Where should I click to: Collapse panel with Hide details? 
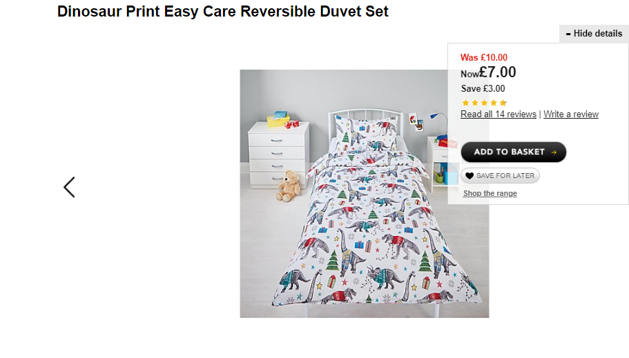594,34
